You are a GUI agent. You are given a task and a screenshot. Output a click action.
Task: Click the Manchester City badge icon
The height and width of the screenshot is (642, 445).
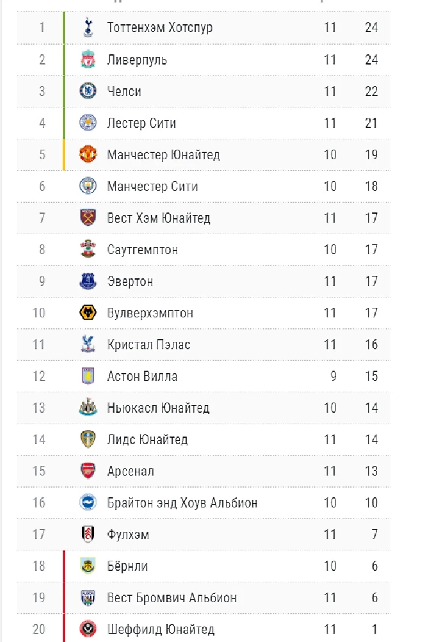88,186
